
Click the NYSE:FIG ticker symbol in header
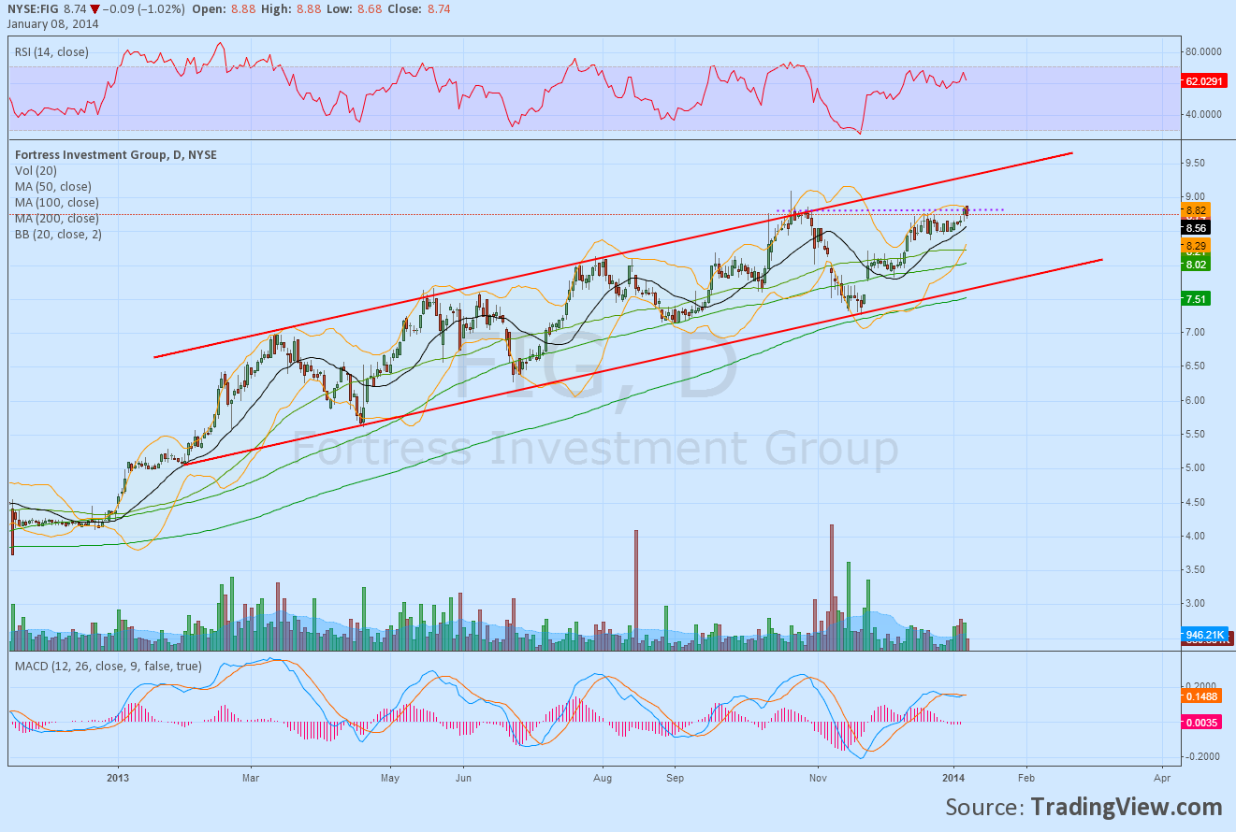point(35,9)
